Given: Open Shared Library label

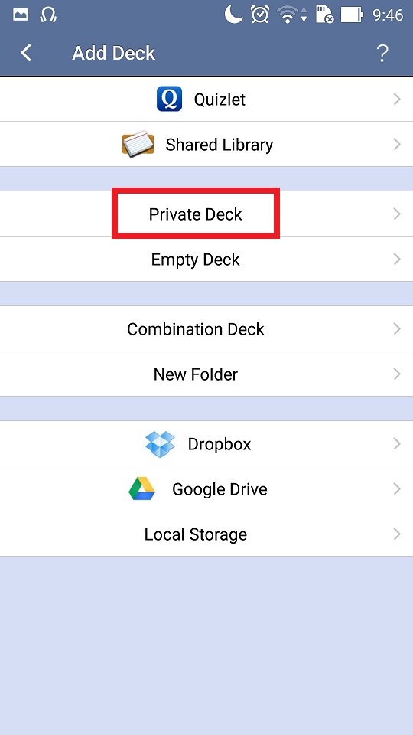Looking at the screenshot, I should pyautogui.click(x=220, y=145).
